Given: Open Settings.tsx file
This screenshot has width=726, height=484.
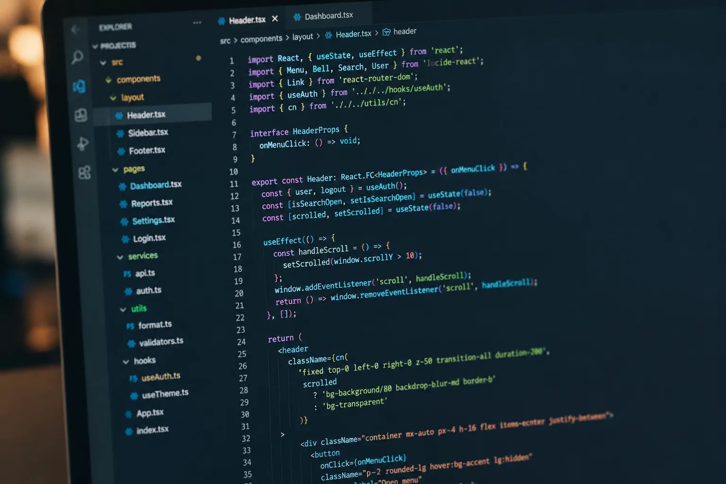Looking at the screenshot, I should pos(154,221).
